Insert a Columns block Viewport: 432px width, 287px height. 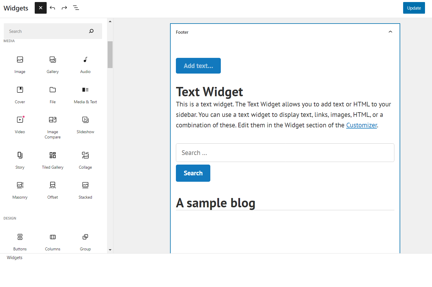point(53,242)
